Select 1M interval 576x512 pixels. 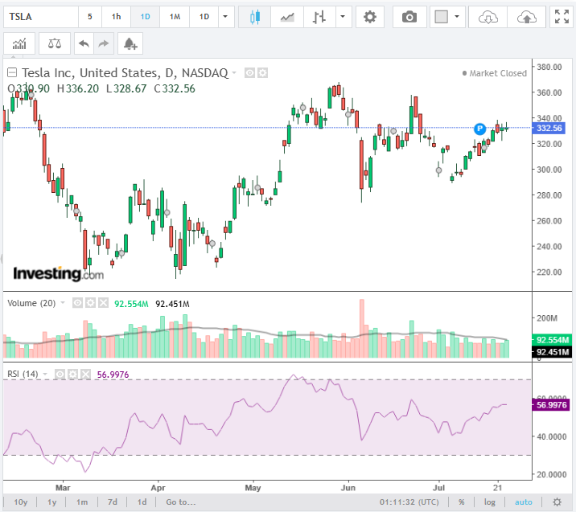[x=175, y=17]
